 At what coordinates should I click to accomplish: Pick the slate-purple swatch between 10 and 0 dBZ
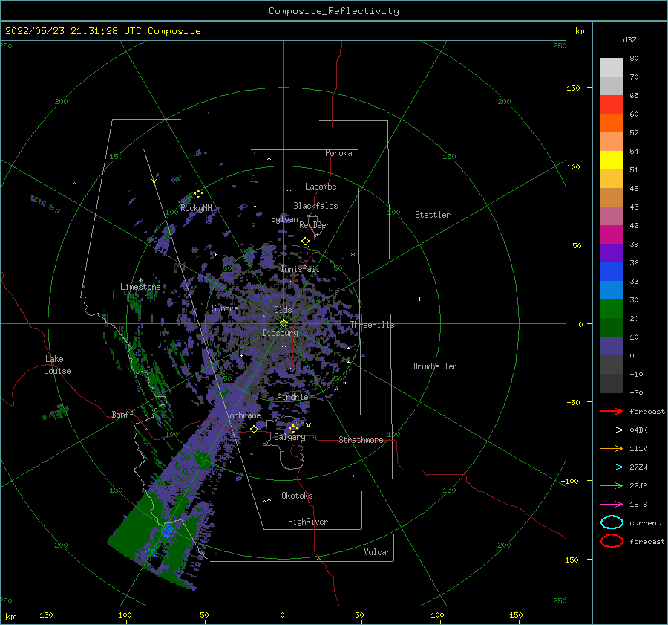pos(612,346)
